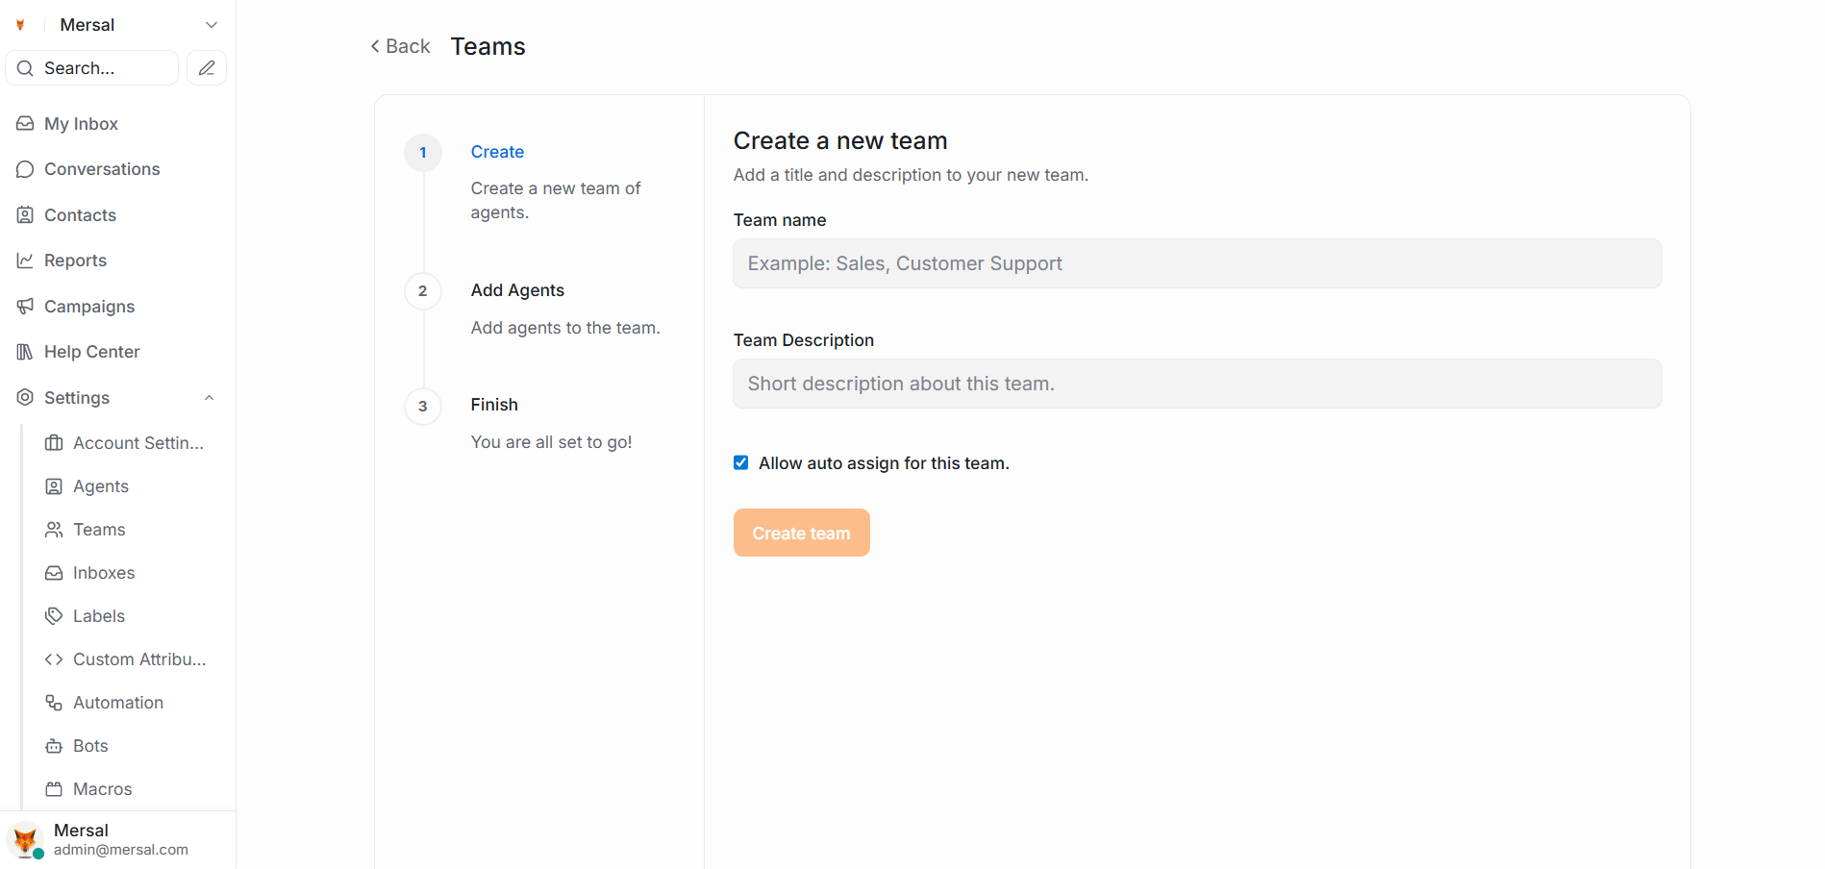Viewport: 1825px width, 869px height.
Task: Open the Labels settings
Action: tap(98, 615)
